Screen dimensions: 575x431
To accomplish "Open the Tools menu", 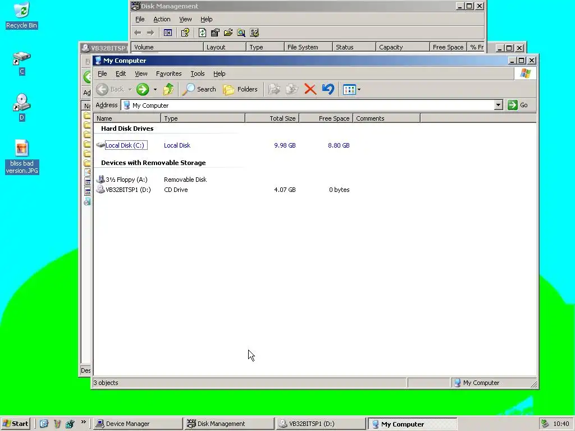I will 197,74.
